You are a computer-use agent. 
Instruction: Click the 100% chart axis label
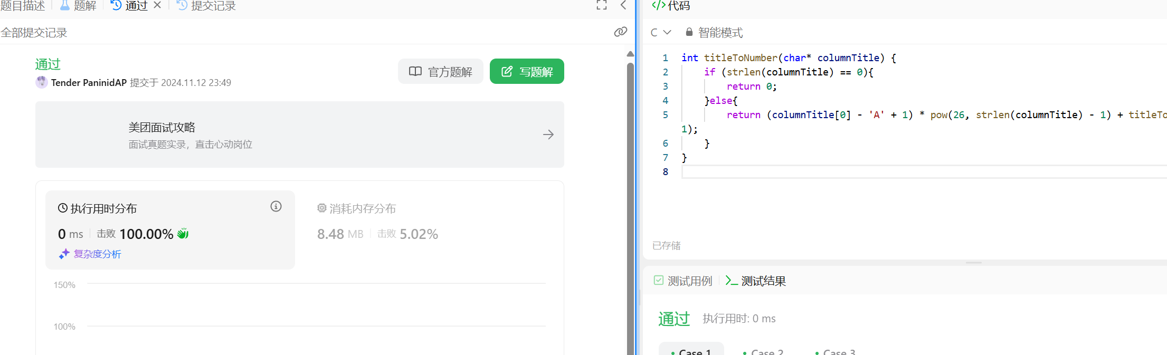64,327
